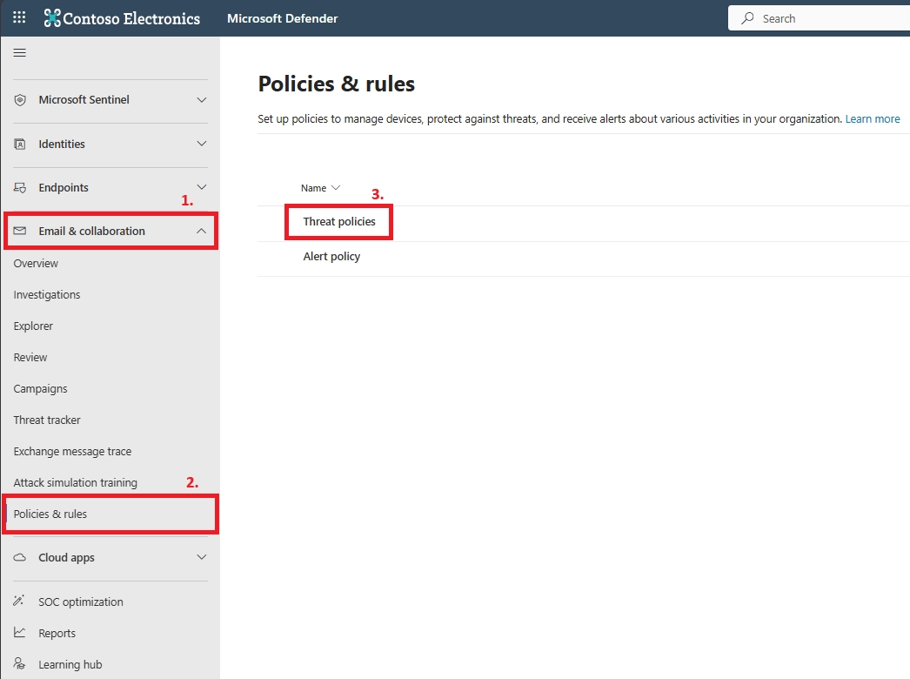This screenshot has height=679, width=910.
Task: Select the Cloud apps cloud icon
Action: point(19,557)
